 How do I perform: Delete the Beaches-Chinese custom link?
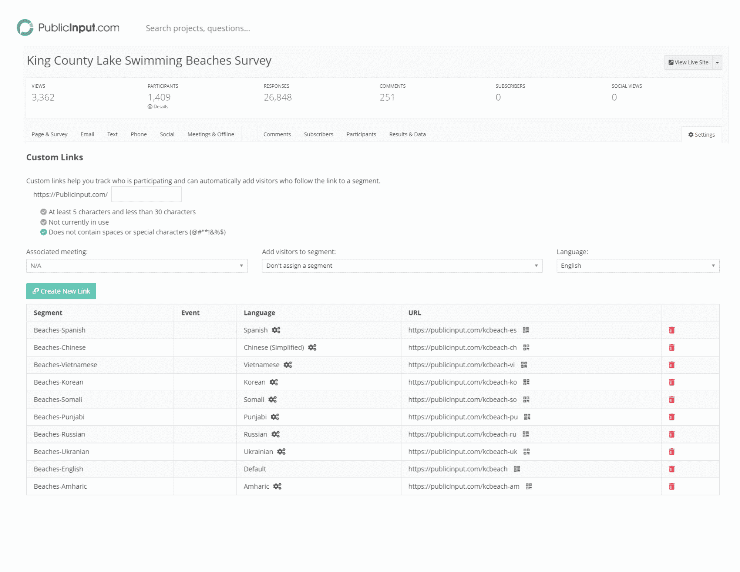click(x=672, y=347)
